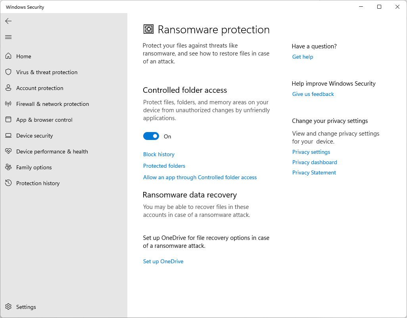Open the navigation hamburger menu

coord(8,37)
